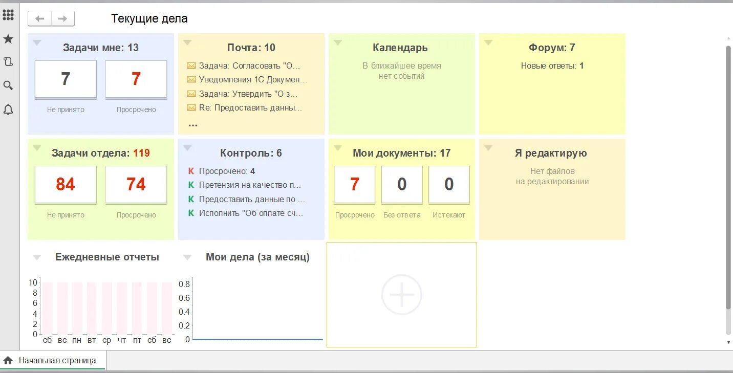The height and width of the screenshot is (373, 733).
Task: Open control item 'Предоставить данные по'
Action: [252, 199]
